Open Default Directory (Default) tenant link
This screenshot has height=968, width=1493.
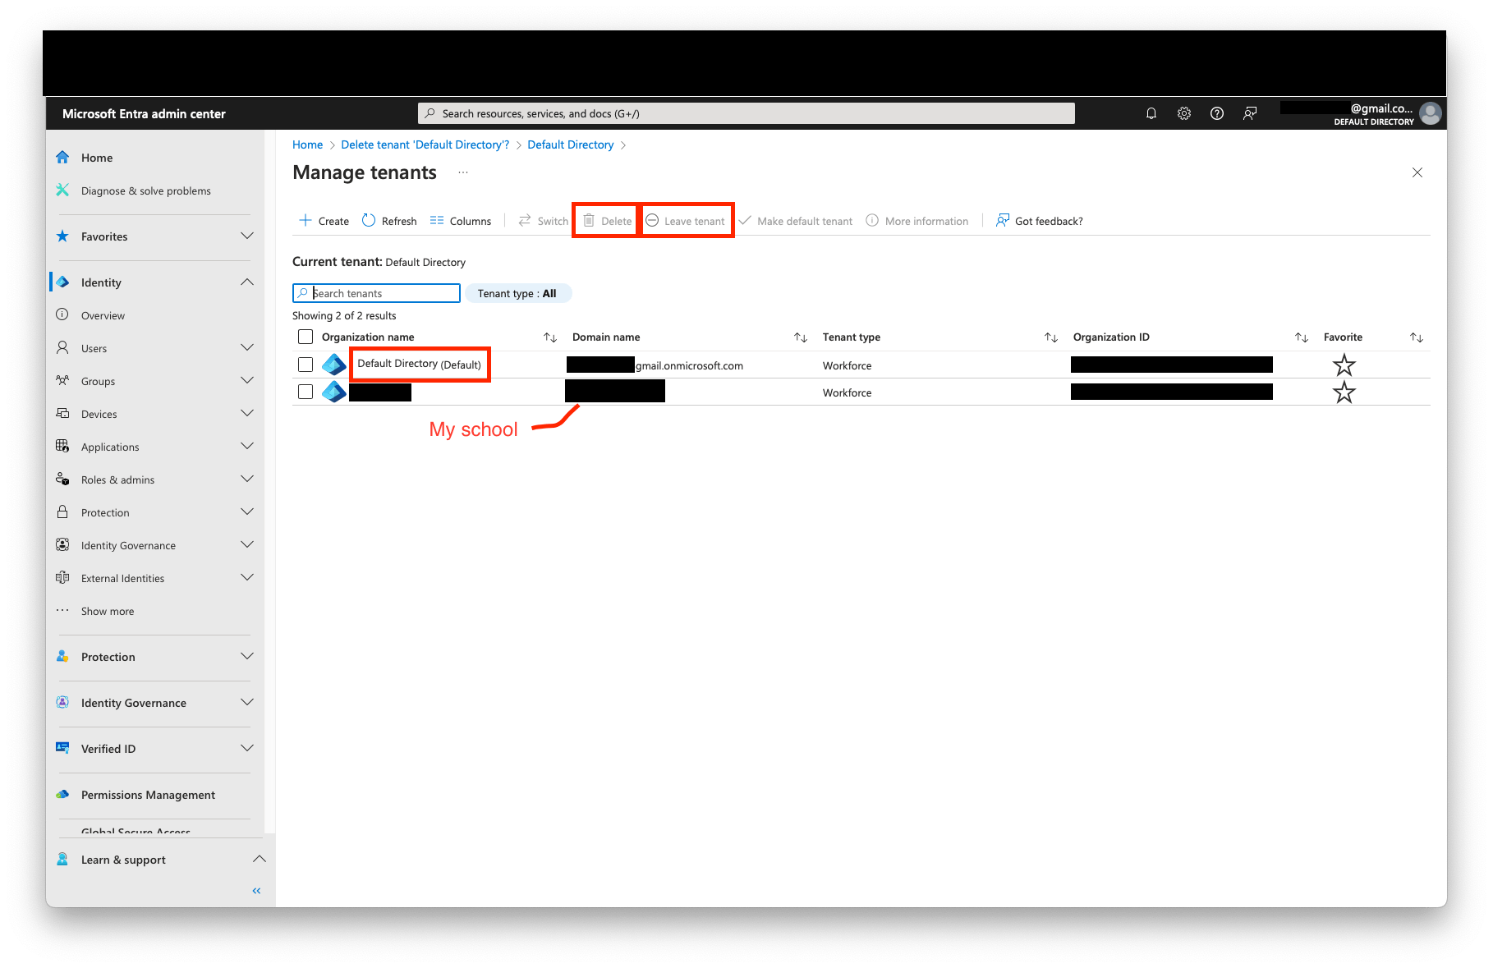pyautogui.click(x=419, y=364)
